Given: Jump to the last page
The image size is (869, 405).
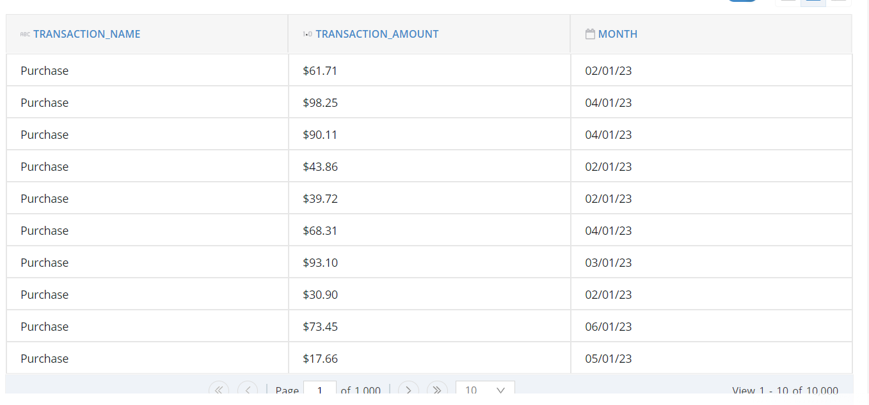Looking at the screenshot, I should coord(437,390).
